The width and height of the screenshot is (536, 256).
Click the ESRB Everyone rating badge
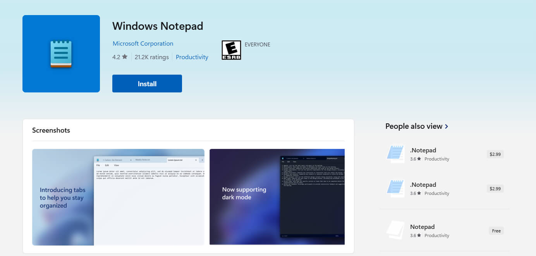231,50
